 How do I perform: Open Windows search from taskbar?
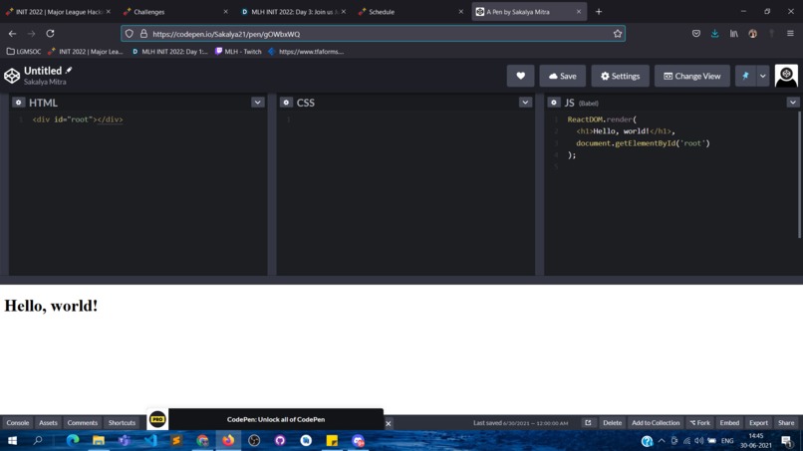pos(38,440)
